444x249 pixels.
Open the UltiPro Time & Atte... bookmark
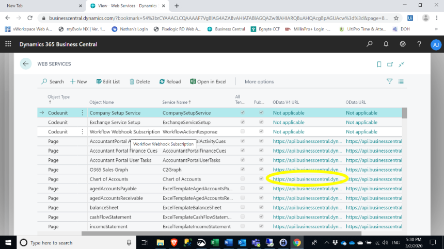click(x=363, y=29)
